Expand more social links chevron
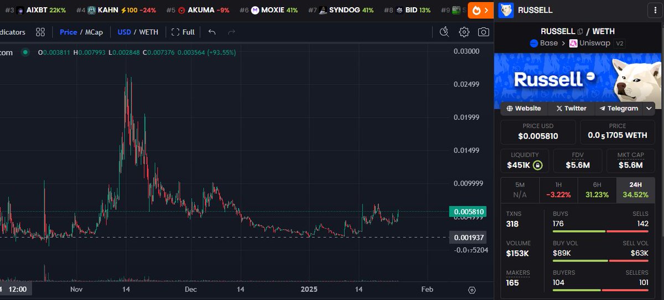The width and height of the screenshot is (664, 300). (x=650, y=108)
